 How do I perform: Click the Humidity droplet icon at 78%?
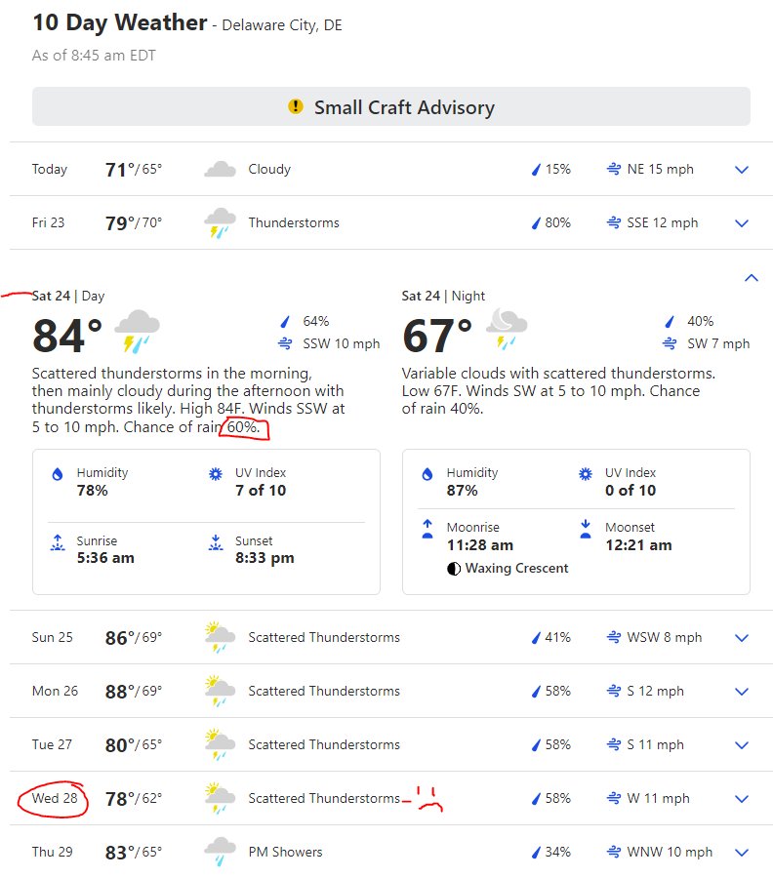pyautogui.click(x=58, y=475)
